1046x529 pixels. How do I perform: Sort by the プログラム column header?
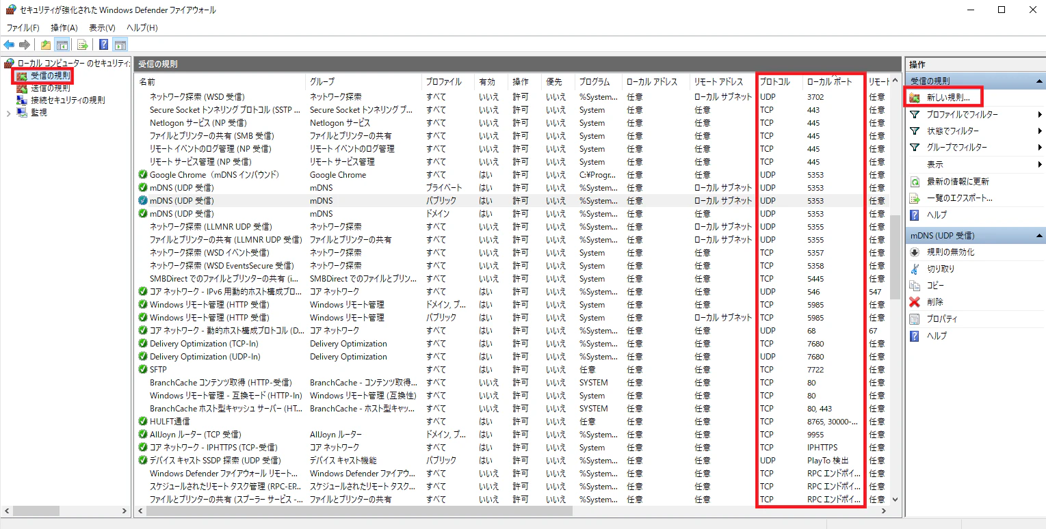599,82
